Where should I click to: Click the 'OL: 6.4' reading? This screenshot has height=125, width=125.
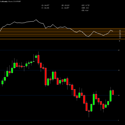pyautogui.click(x=85, y=10)
